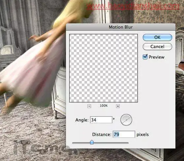
Task: Click the pixels unit label
Action: (142, 135)
